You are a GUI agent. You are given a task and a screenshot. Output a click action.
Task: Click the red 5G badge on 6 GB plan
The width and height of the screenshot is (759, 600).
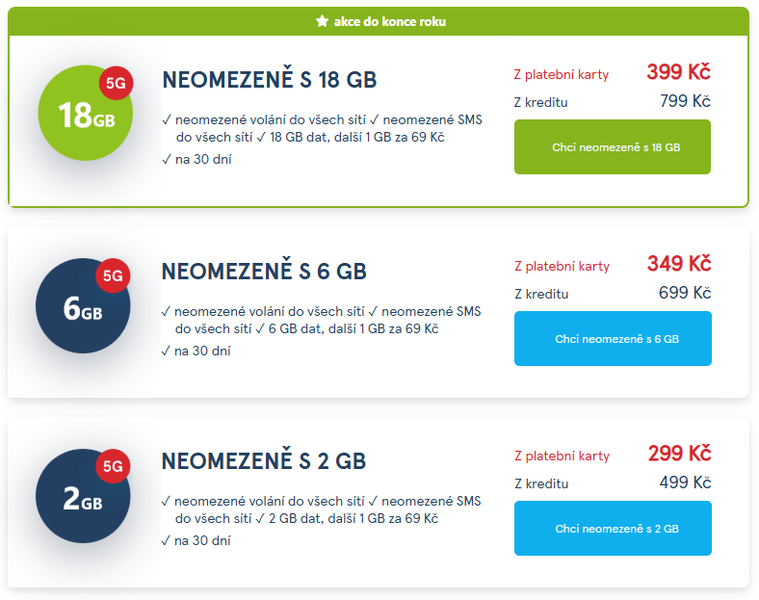point(113,276)
